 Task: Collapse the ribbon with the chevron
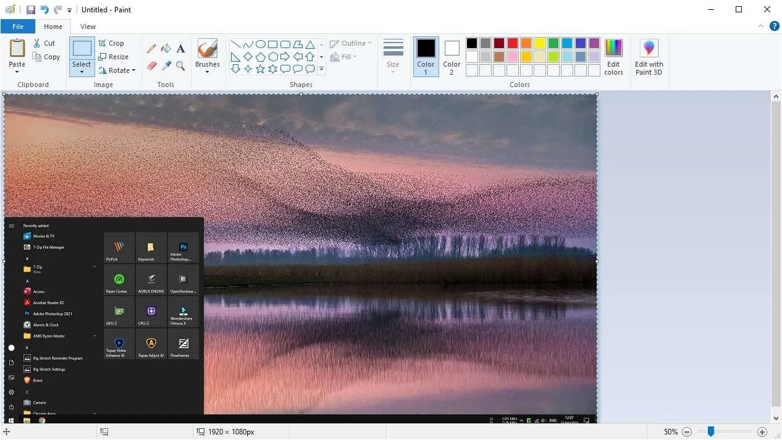pos(761,26)
